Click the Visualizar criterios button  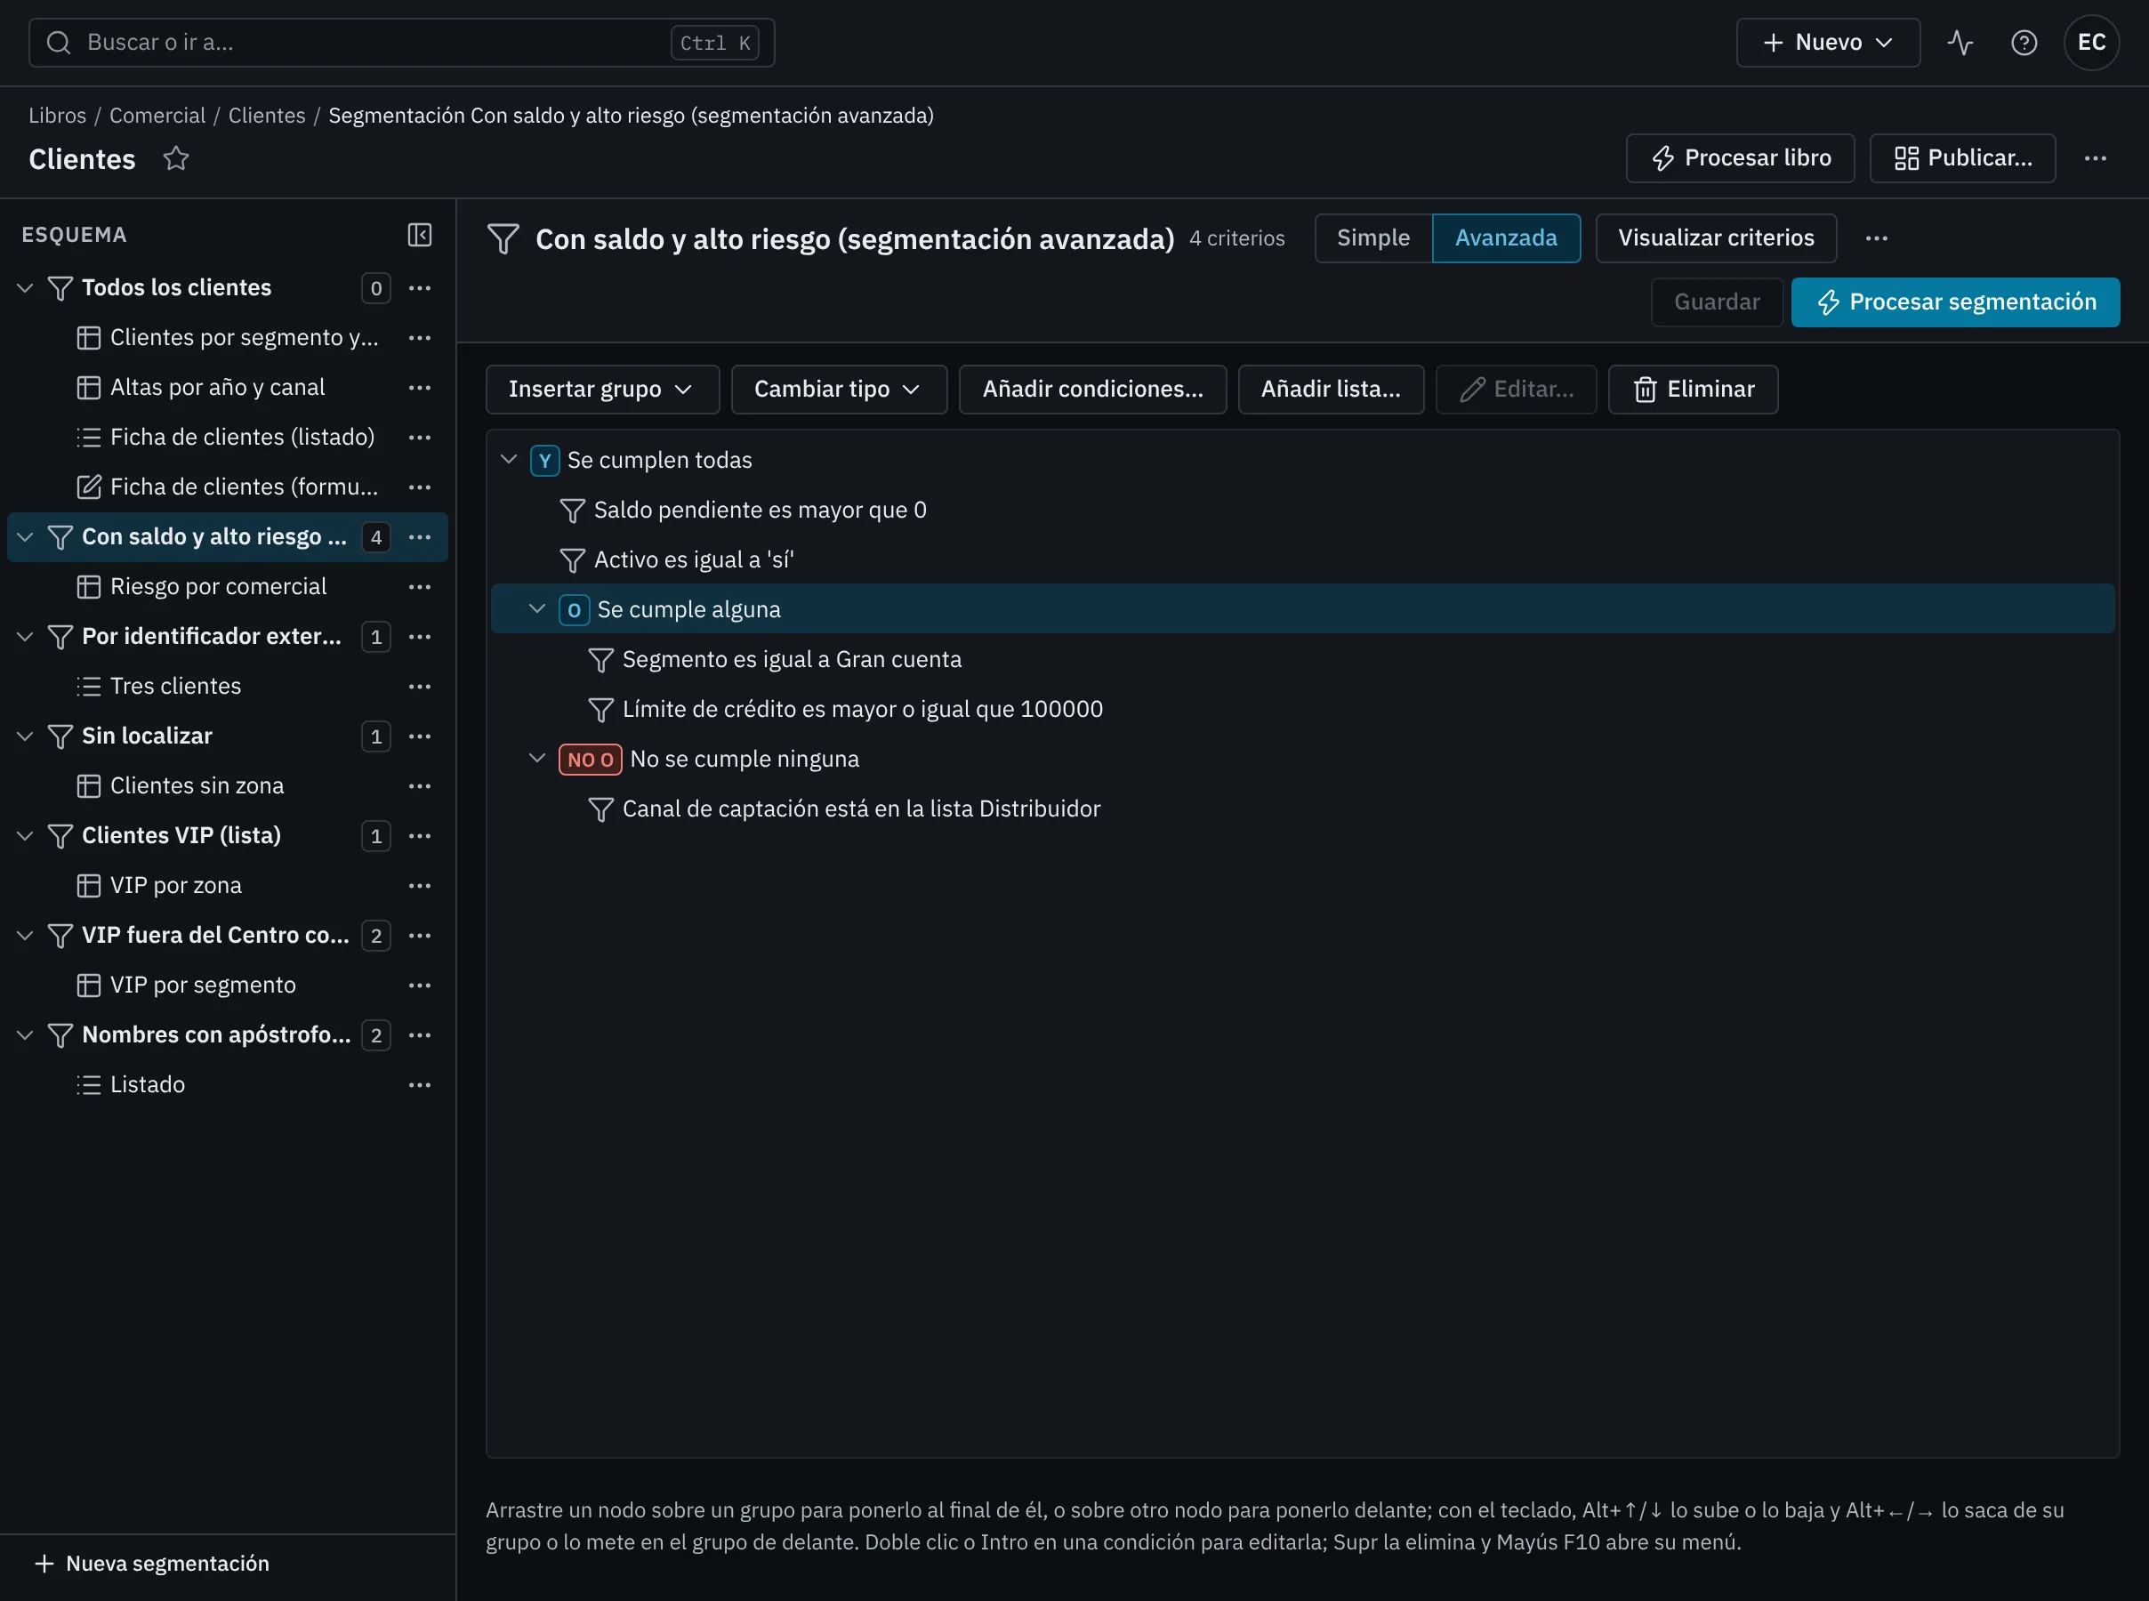coord(1715,238)
